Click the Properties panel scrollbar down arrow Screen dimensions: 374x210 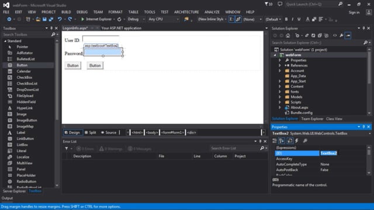(x=369, y=173)
